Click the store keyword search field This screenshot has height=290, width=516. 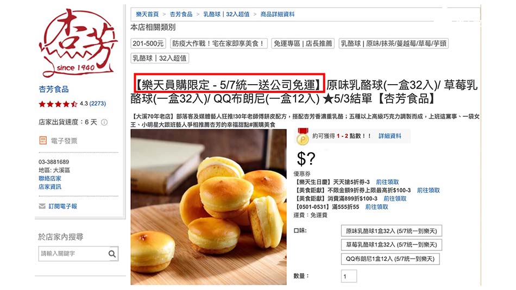coord(73,254)
